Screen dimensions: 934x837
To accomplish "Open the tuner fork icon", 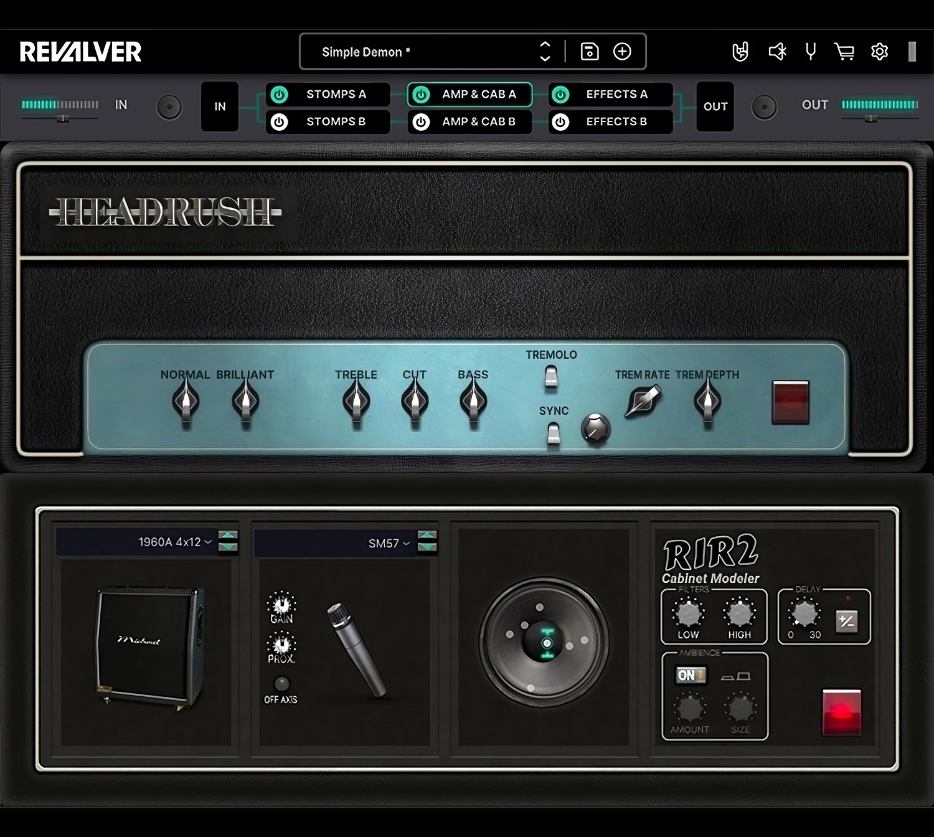I will tap(811, 52).
